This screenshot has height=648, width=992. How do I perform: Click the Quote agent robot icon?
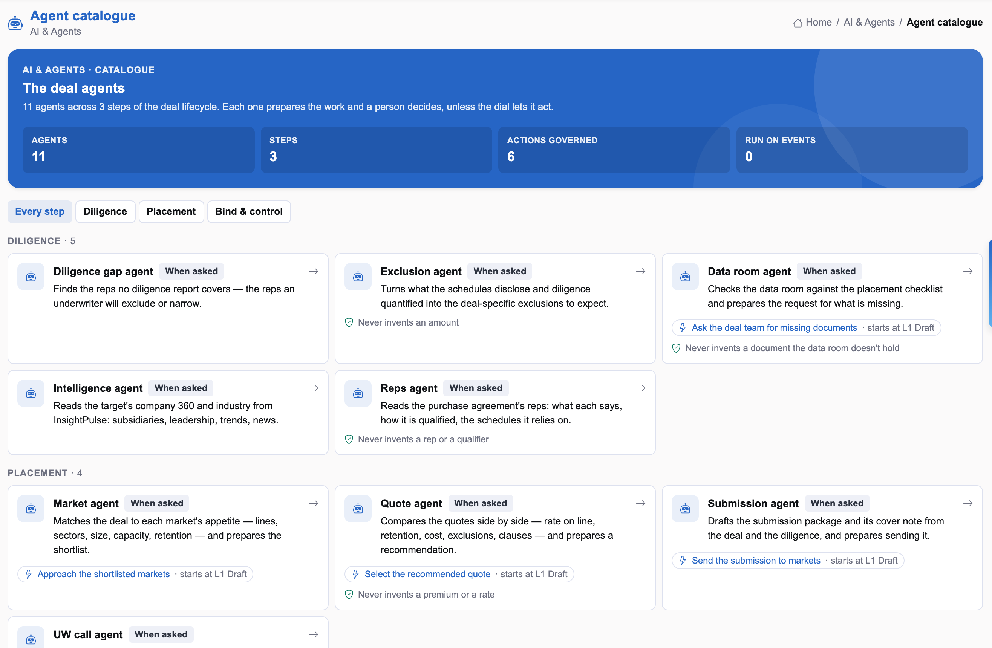pyautogui.click(x=358, y=508)
